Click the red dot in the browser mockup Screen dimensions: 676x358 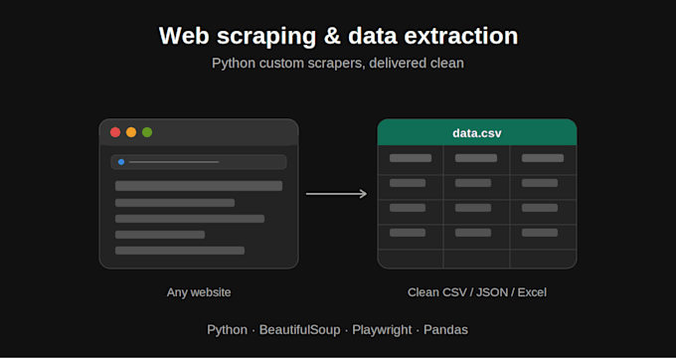[x=115, y=132]
